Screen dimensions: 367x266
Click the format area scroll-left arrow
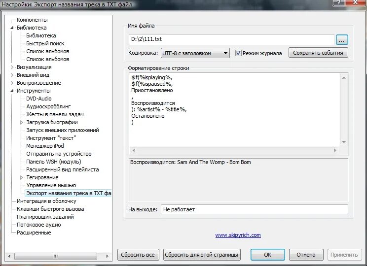click(x=133, y=150)
